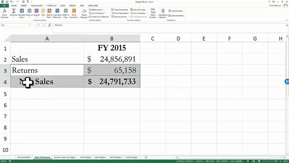
Task: Open the Name Manager
Action: pyautogui.click(x=84, y=14)
